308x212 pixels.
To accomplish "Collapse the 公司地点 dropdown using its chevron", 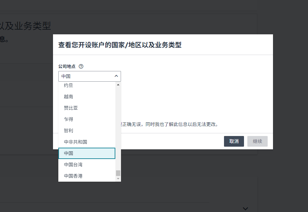I will (x=116, y=76).
